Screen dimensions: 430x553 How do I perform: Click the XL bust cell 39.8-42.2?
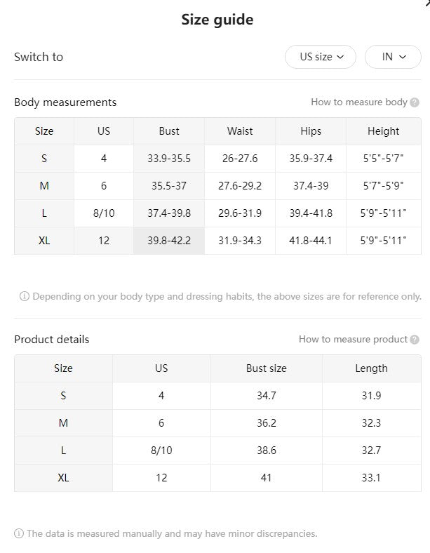click(169, 241)
